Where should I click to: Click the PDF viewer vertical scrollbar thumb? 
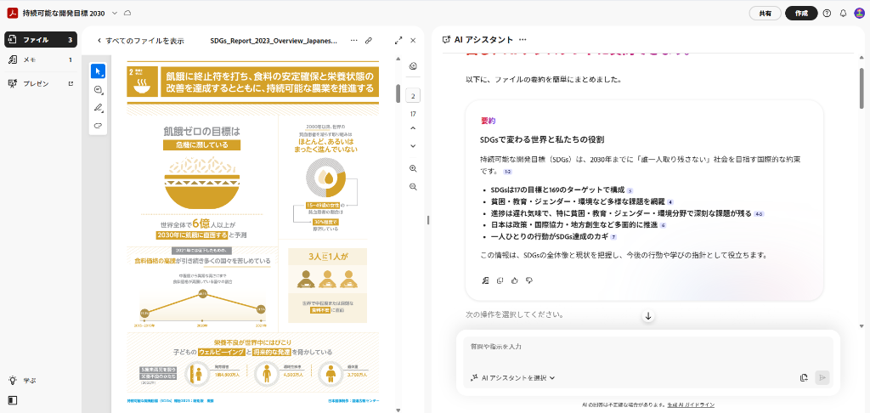pos(398,93)
